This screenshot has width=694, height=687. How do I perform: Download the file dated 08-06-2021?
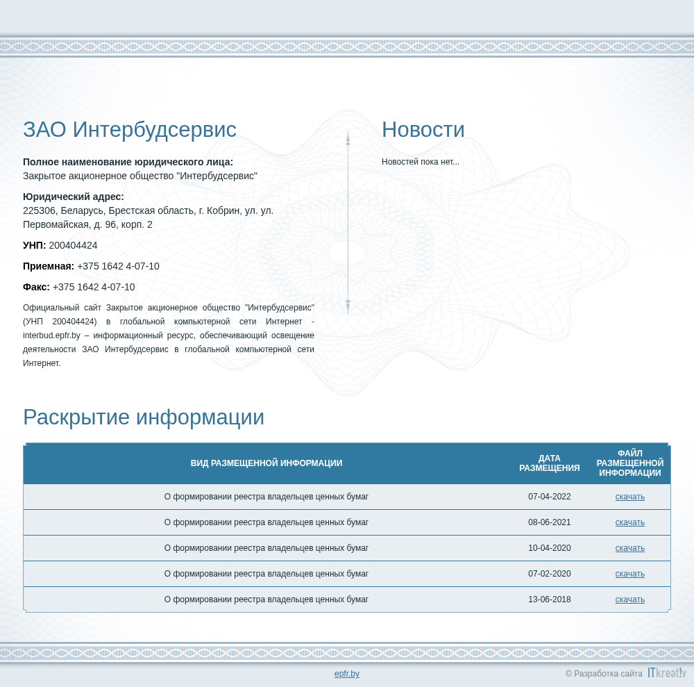coord(629,522)
